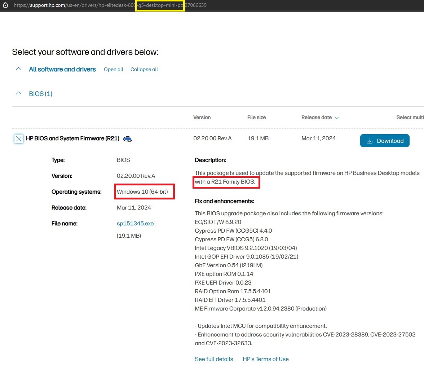424x374 pixels.
Task: Click the Description heading
Action: tap(210, 160)
